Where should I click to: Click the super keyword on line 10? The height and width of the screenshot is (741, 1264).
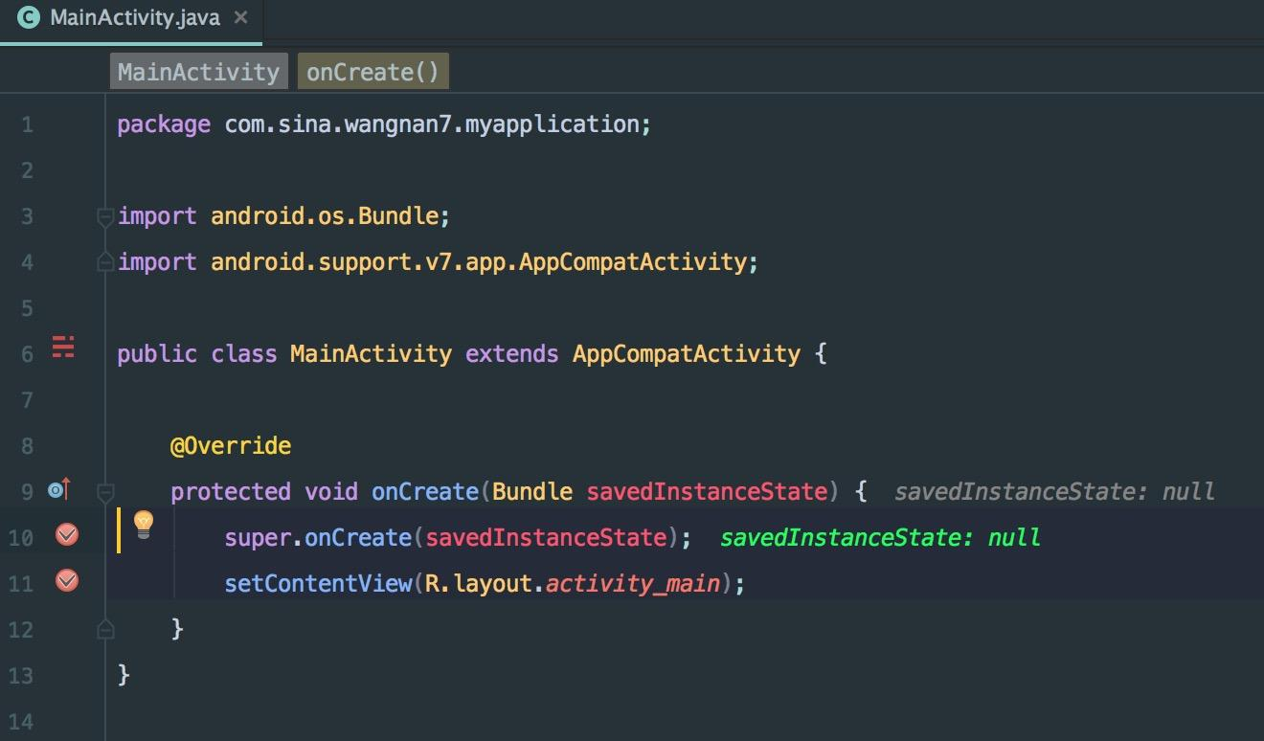[x=258, y=538]
